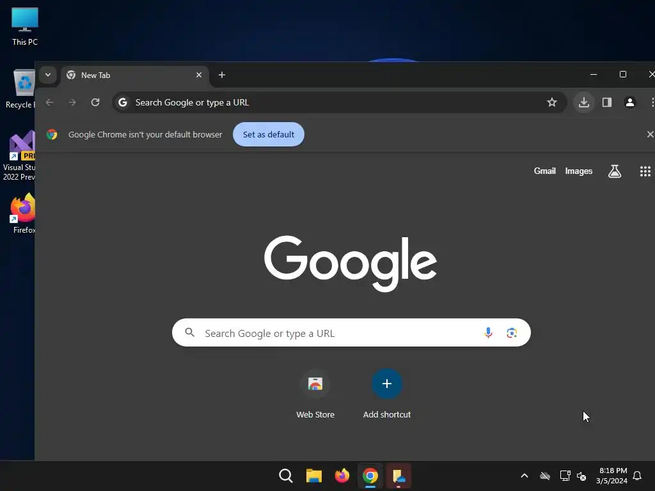The image size is (655, 491).
Task: Select the New Tab tab
Action: coord(135,75)
